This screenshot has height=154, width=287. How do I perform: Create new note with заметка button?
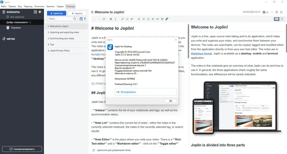(57, 13)
